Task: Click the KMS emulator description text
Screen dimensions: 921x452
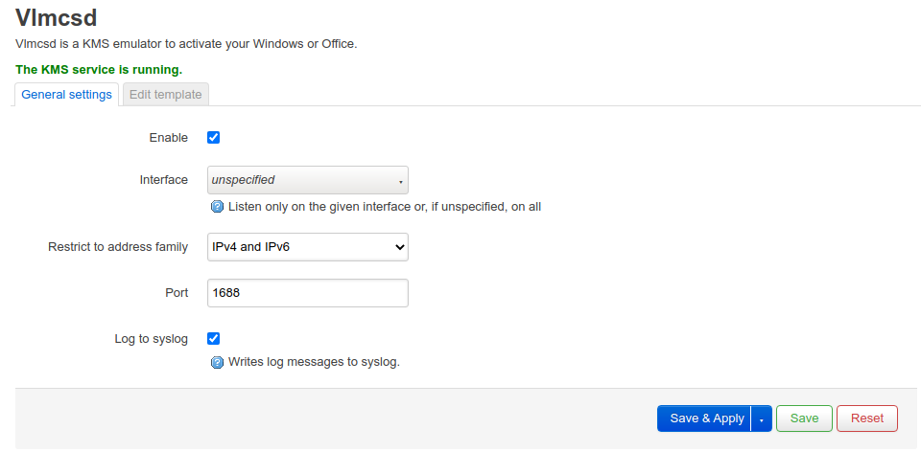Action: point(186,44)
